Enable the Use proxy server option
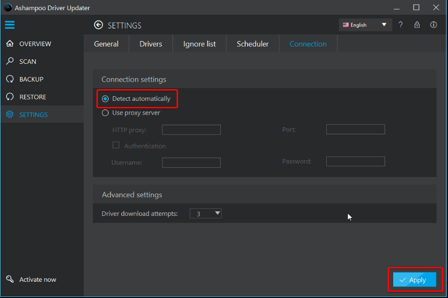Image resolution: width=448 pixels, height=298 pixels. point(105,113)
